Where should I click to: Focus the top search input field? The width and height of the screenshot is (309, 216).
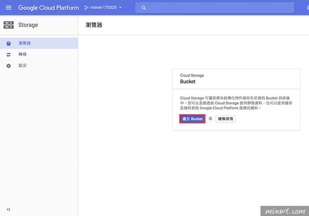point(215,7)
